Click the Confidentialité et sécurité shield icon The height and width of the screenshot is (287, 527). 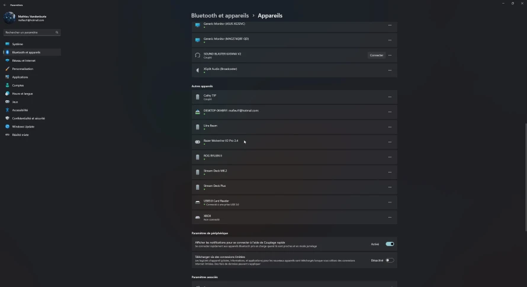point(7,118)
